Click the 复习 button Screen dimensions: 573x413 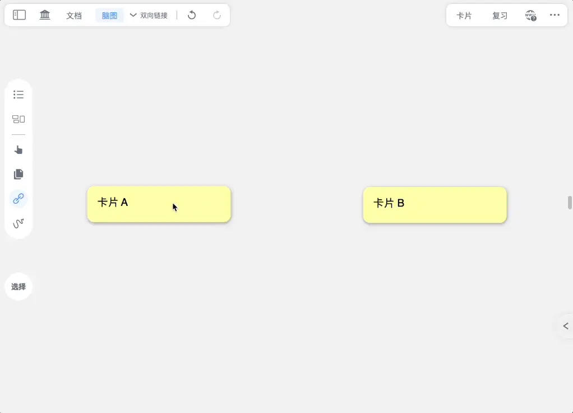click(500, 16)
